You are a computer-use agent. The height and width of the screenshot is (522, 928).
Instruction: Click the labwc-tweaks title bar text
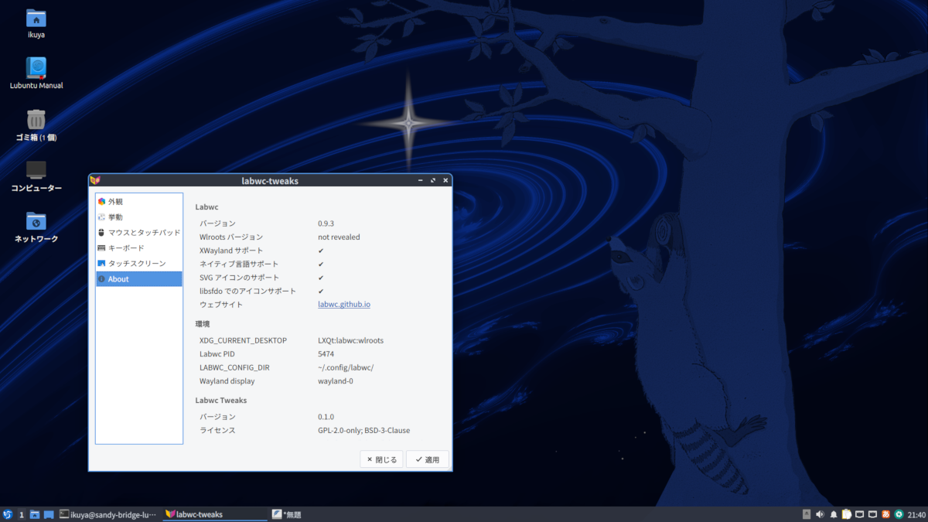(270, 181)
